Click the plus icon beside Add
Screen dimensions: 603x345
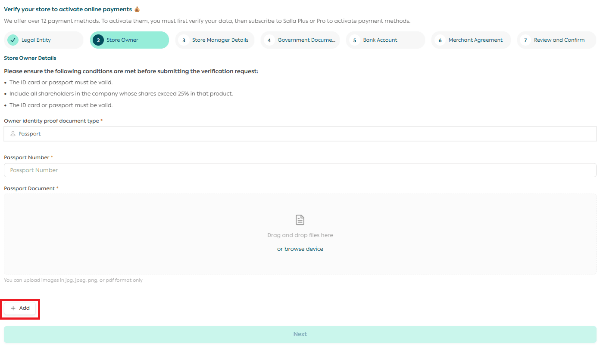coord(13,308)
